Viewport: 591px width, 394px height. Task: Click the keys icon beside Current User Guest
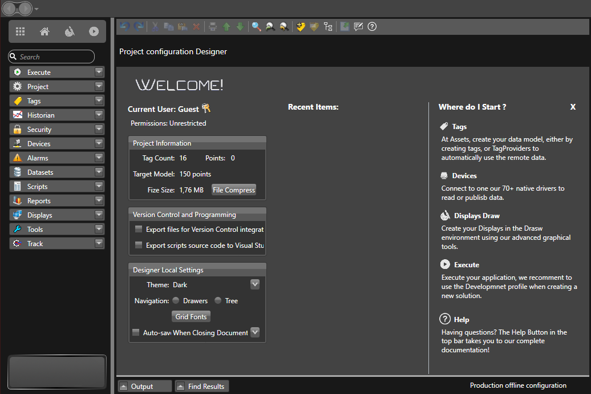click(207, 108)
